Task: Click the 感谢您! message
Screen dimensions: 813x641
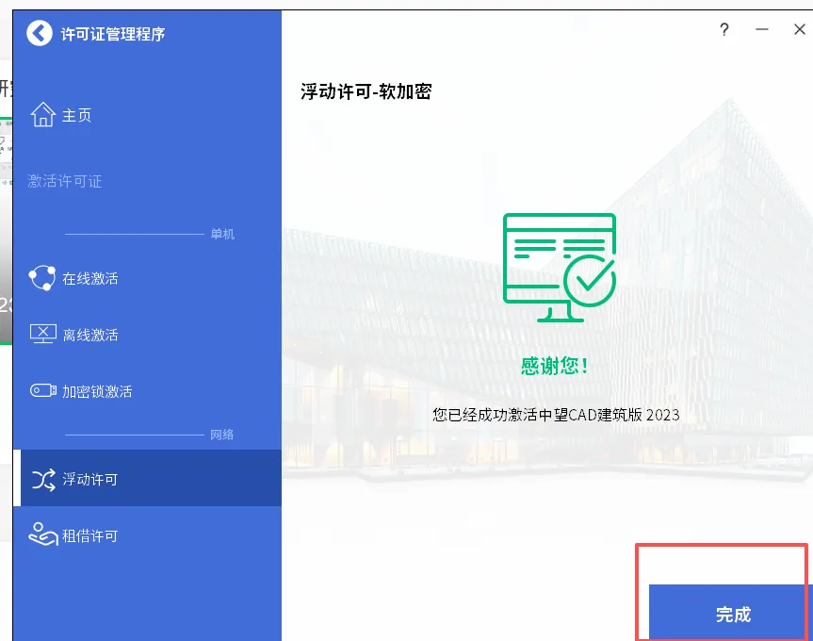Action: click(x=554, y=366)
